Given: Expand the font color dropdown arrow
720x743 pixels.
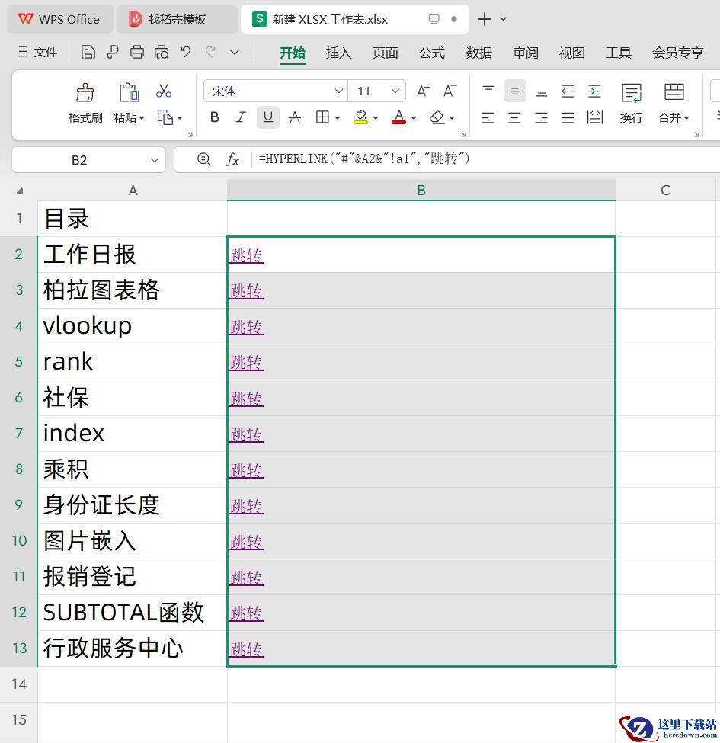Looking at the screenshot, I should (x=414, y=117).
